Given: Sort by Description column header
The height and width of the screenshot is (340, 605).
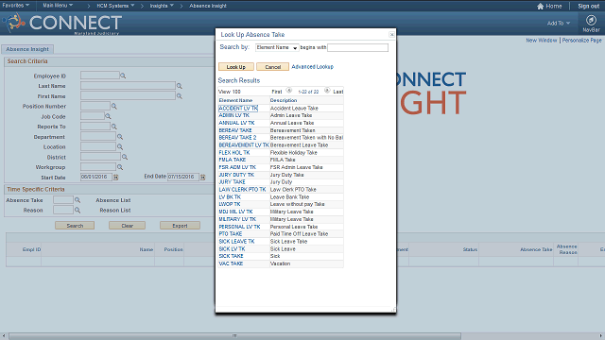Looking at the screenshot, I should tap(284, 100).
